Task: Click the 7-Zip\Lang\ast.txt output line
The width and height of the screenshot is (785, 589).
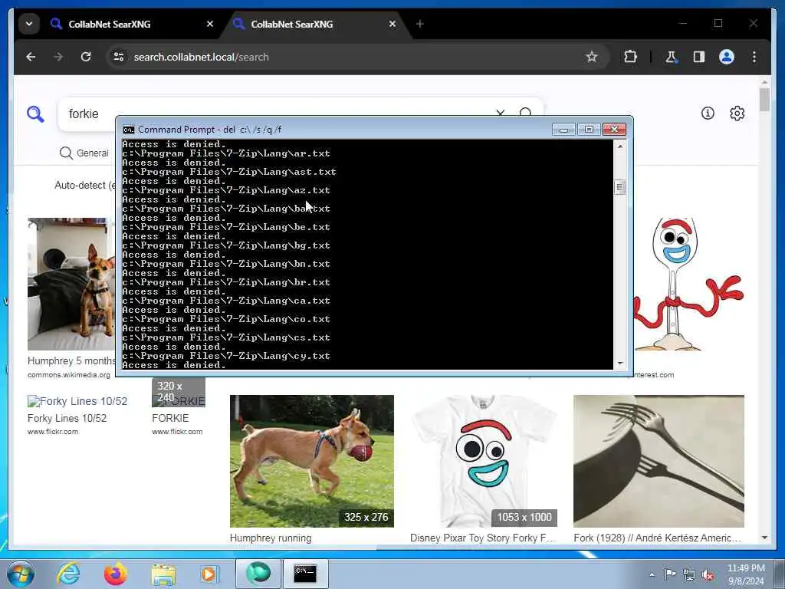Action: click(229, 172)
